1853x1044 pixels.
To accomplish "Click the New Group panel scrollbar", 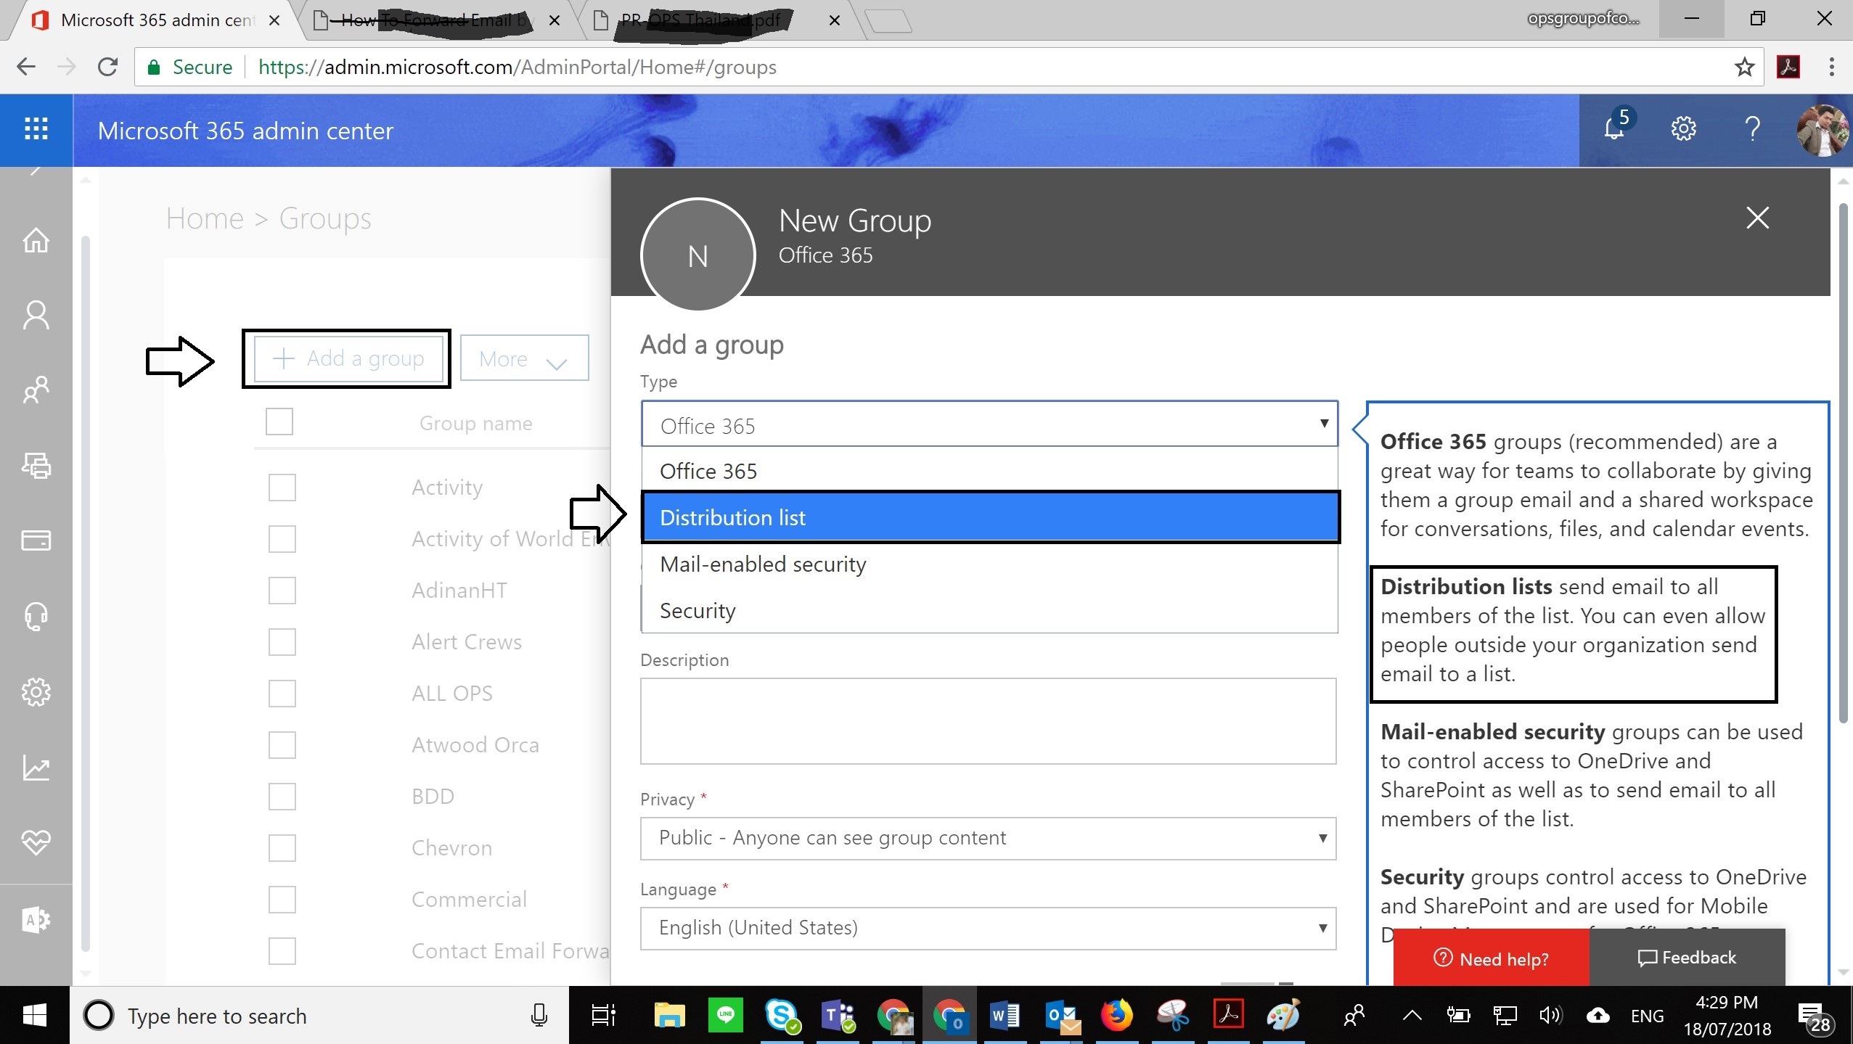I will coord(1844,464).
